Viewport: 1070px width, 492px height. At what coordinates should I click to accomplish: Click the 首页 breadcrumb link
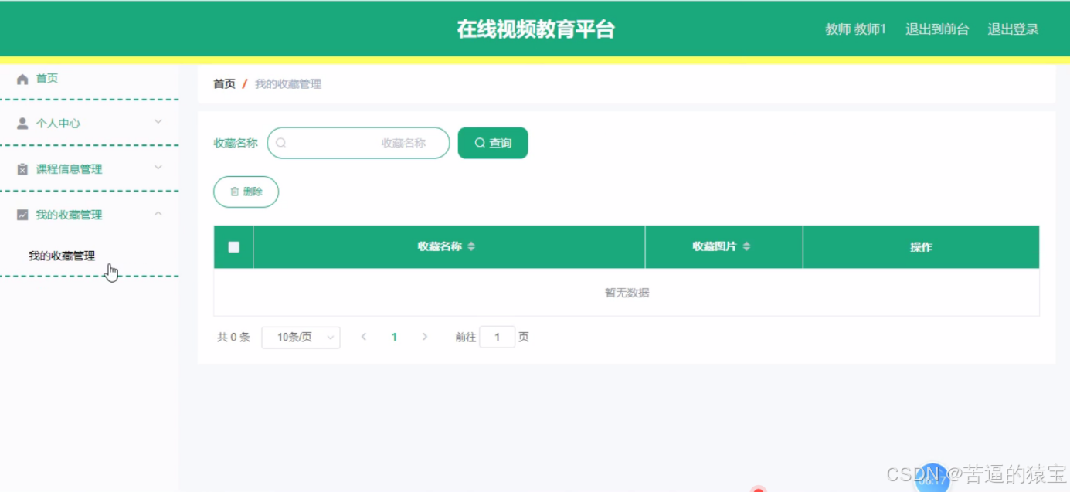[x=224, y=84]
